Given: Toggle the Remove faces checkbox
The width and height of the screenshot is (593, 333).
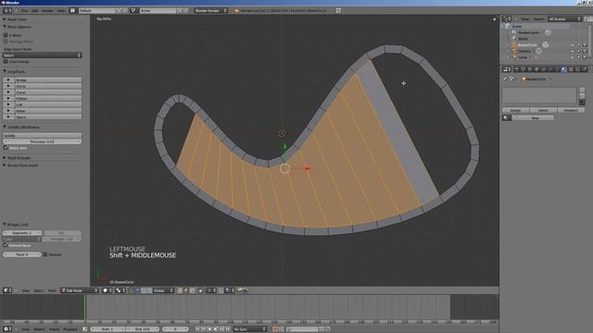Looking at the screenshot, I should click(6, 245).
